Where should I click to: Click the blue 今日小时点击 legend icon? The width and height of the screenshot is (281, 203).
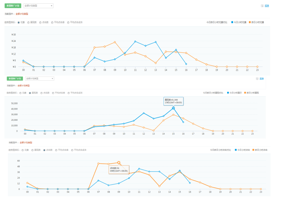(236, 150)
